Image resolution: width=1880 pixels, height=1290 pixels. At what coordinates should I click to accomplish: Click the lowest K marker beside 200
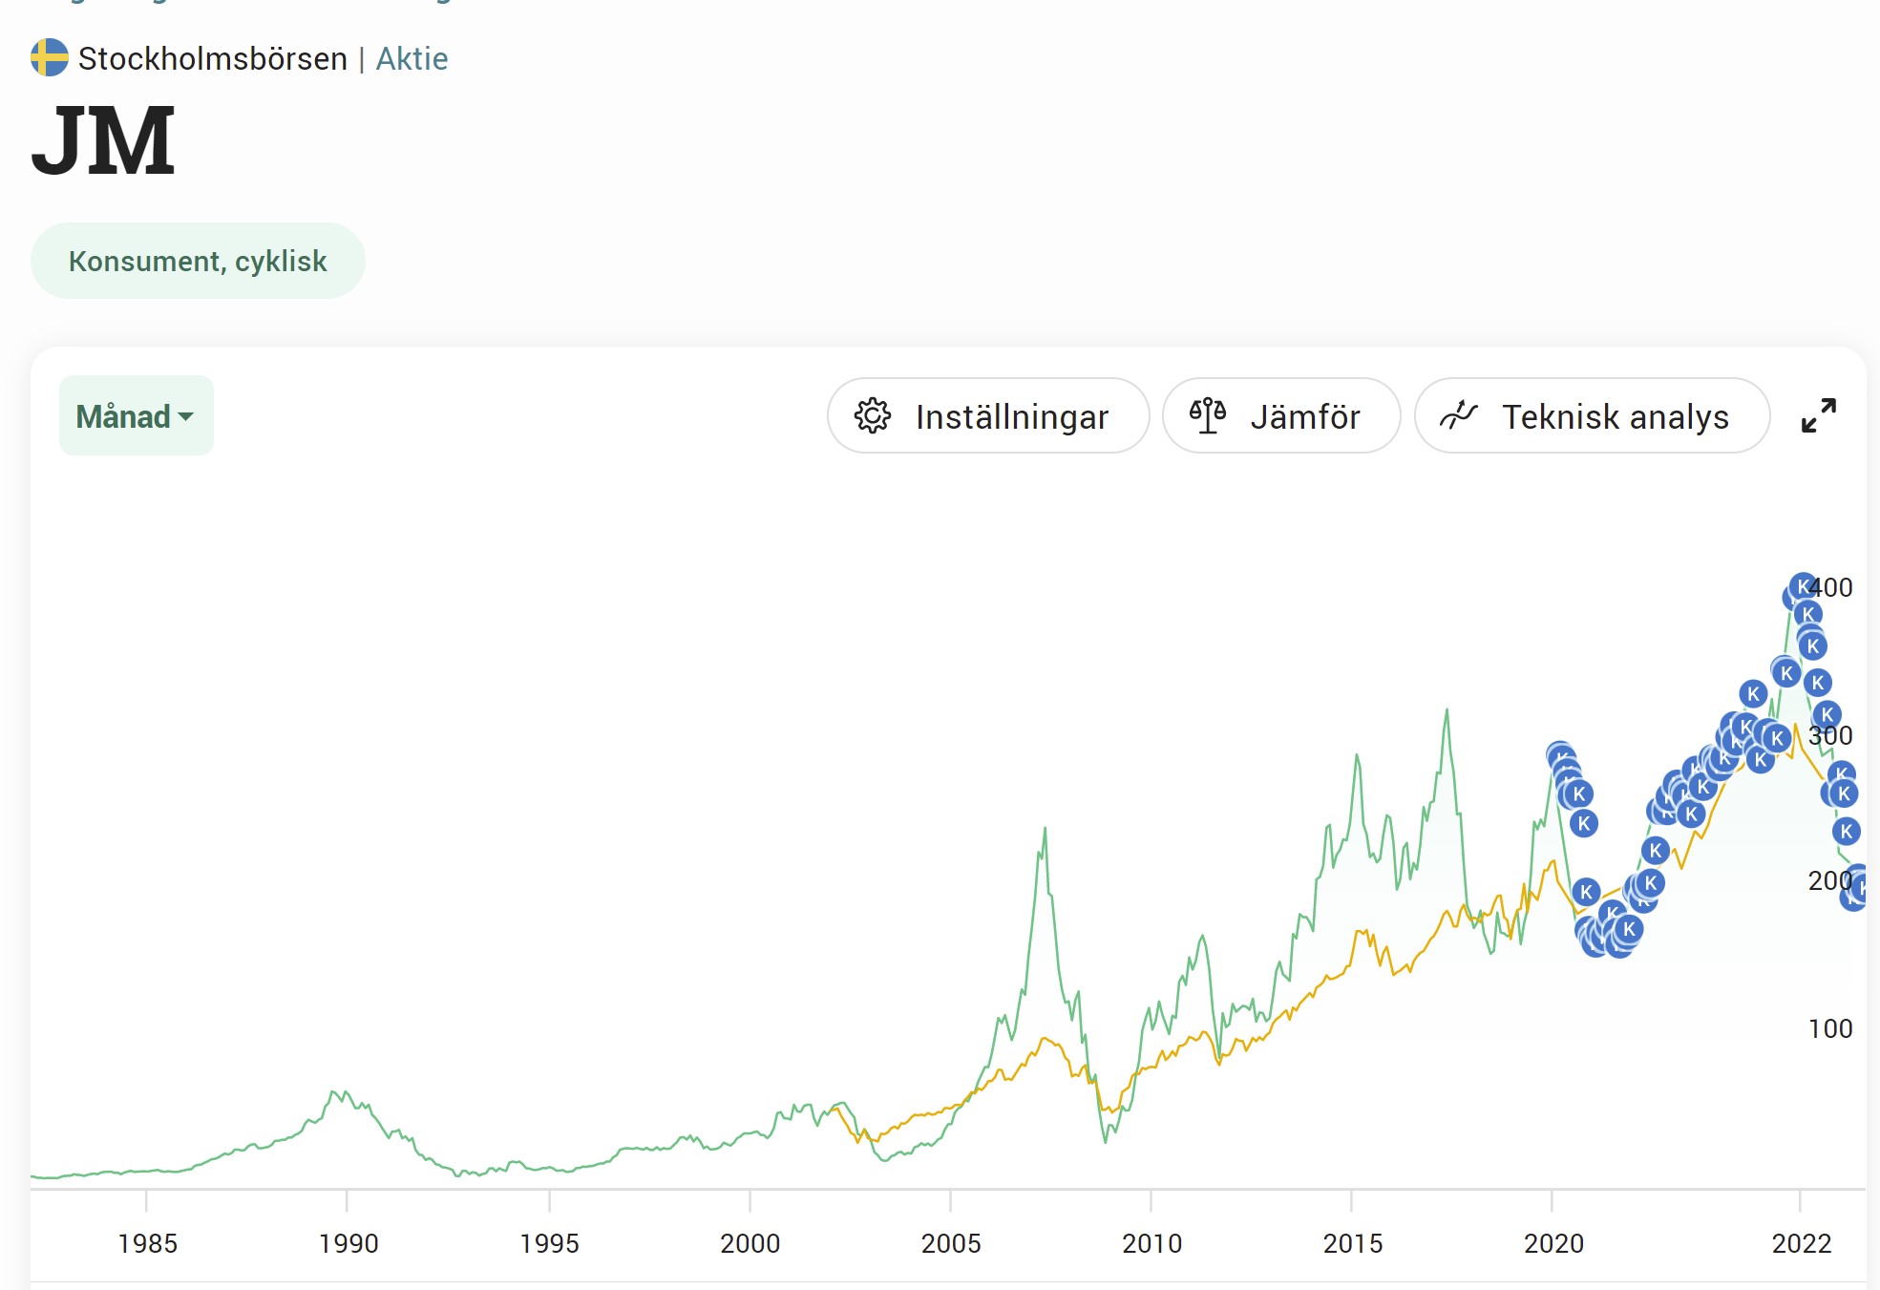tap(1853, 898)
